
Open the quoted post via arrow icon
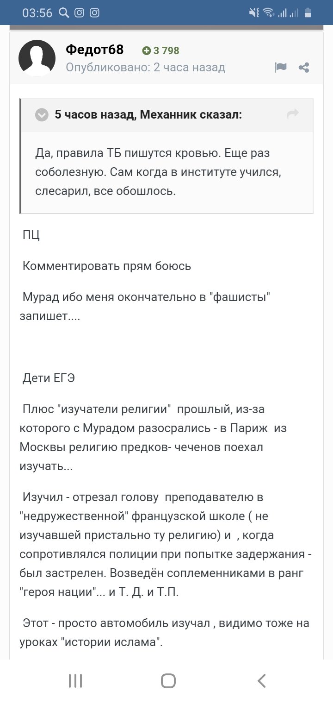(293, 114)
